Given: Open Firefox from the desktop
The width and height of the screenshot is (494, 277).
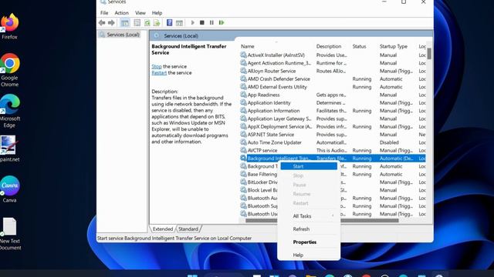Looking at the screenshot, I should [x=9, y=26].
